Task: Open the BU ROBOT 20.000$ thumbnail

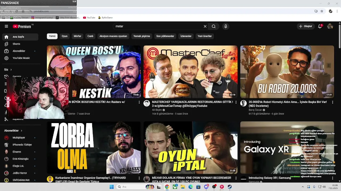Action: 287,72
